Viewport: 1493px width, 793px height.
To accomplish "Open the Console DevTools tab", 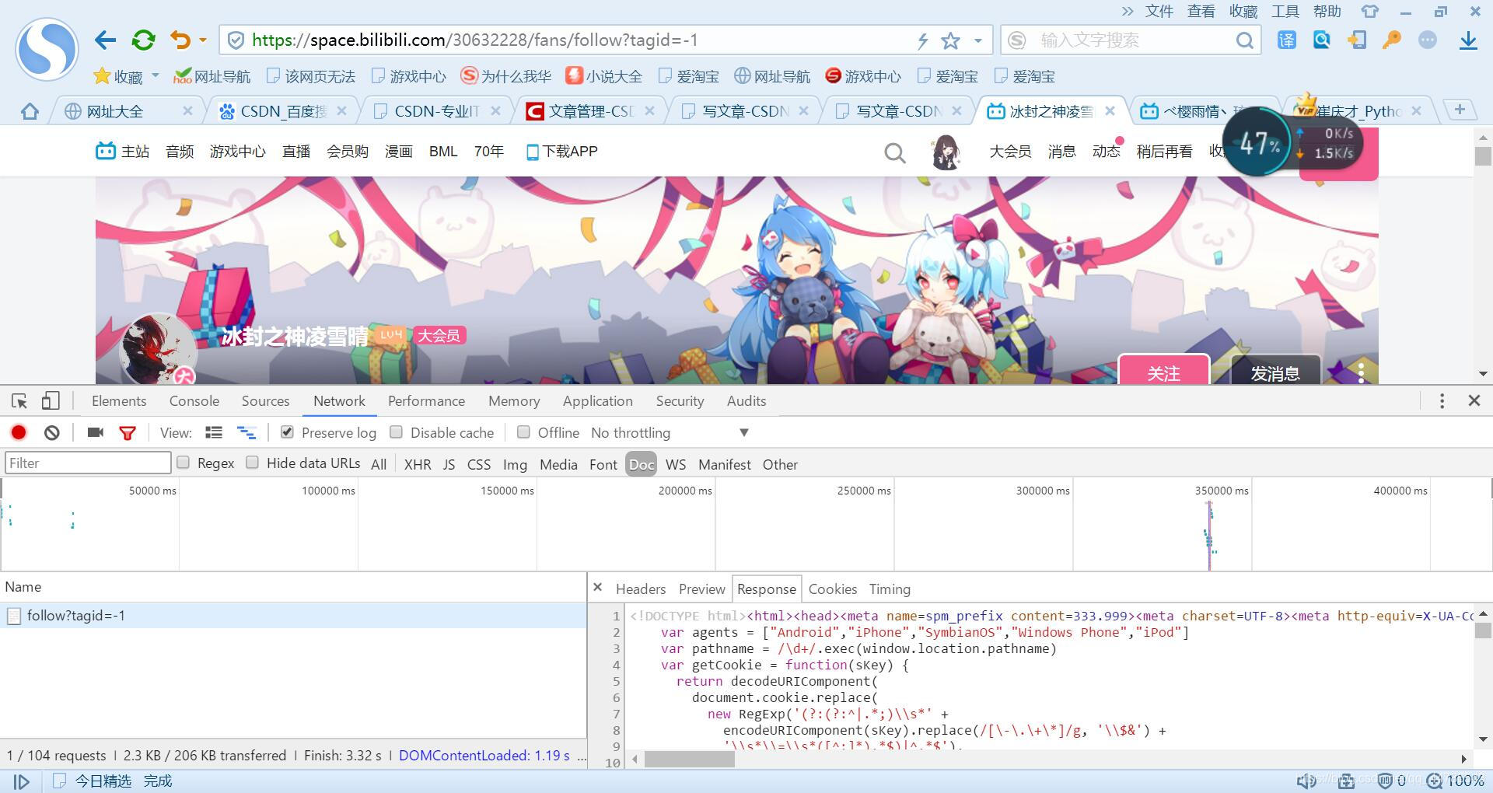I will coord(194,401).
